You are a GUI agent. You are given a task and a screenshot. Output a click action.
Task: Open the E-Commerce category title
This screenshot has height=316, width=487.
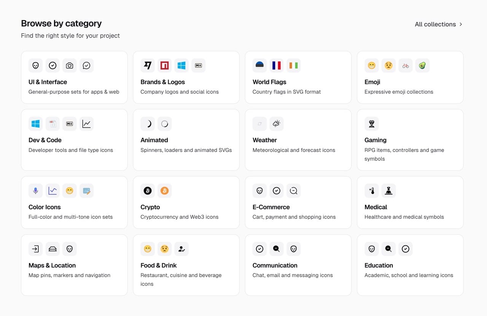coord(271,207)
